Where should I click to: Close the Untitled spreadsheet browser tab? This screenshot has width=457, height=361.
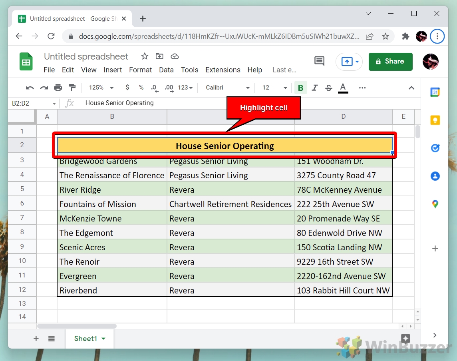click(124, 19)
